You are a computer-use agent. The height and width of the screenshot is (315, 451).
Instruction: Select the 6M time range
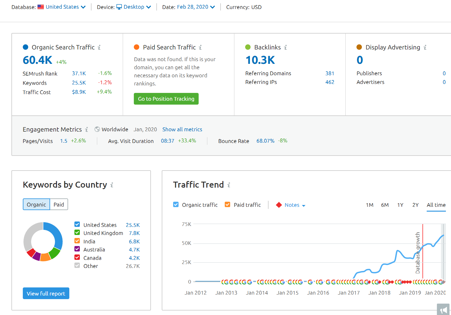[385, 205]
